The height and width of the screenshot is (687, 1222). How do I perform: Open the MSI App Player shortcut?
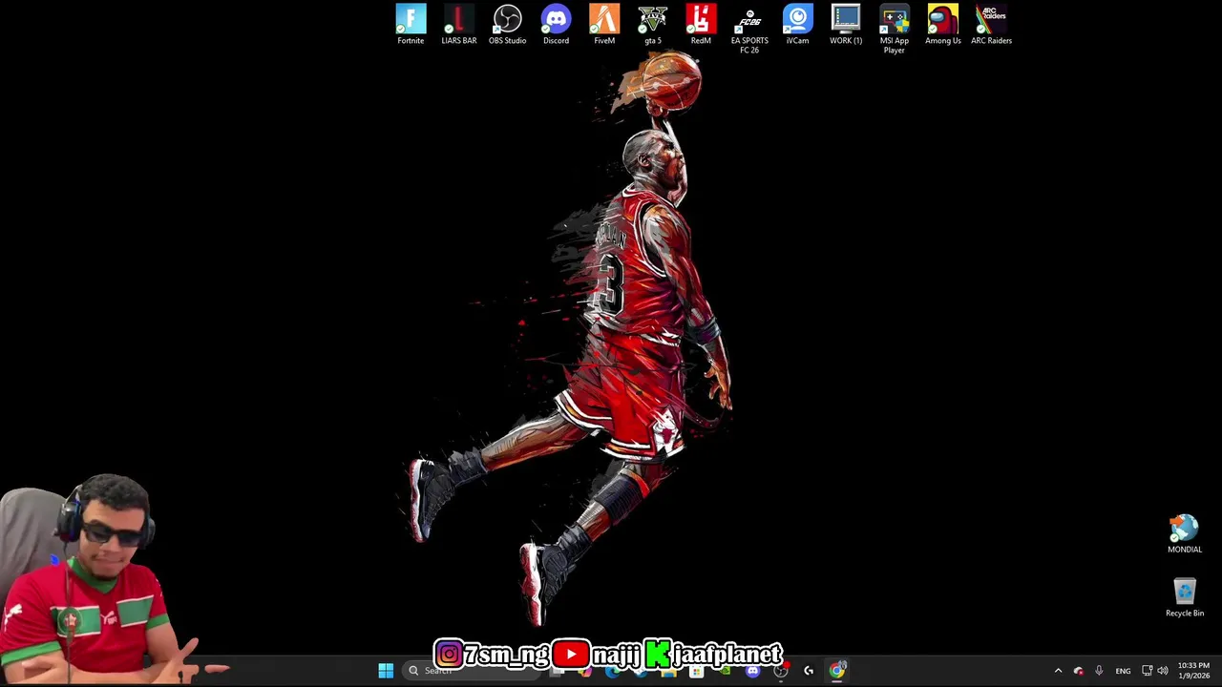(x=895, y=30)
